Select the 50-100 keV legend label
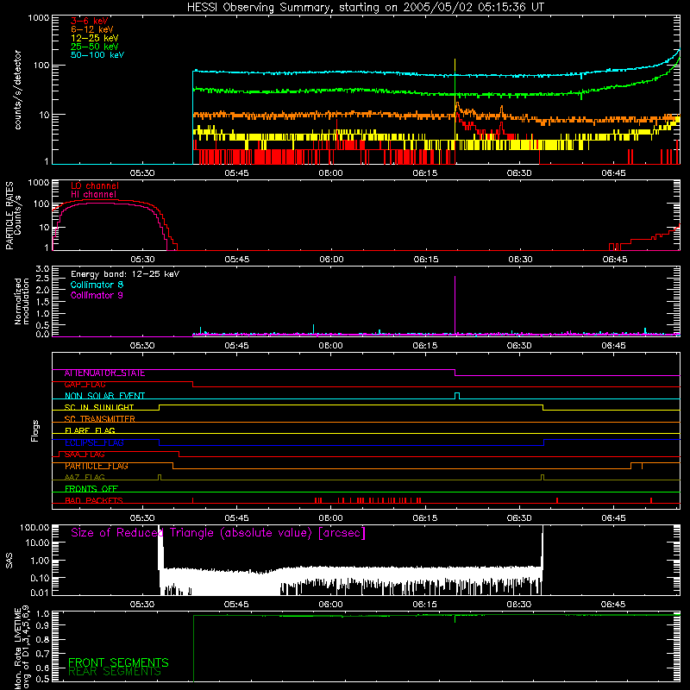 (97, 55)
